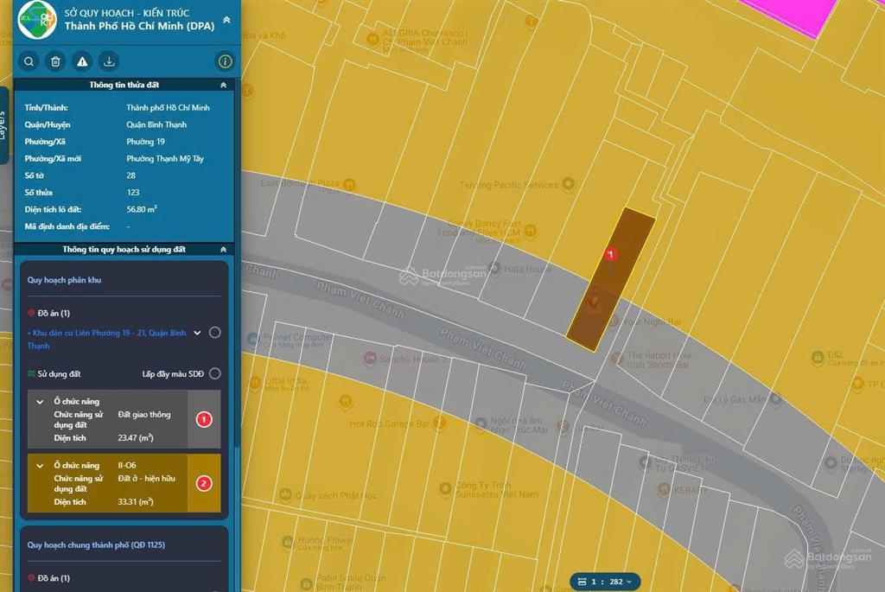Open the info circle icon
The height and width of the screenshot is (592, 885).
click(x=225, y=61)
